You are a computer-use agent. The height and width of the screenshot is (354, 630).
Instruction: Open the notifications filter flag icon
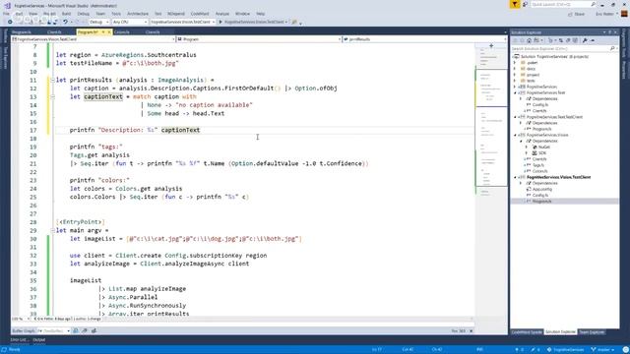point(515,4)
